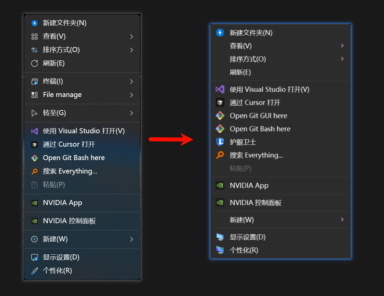The width and height of the screenshot is (384, 296).
Task: Click the 排序方式 arrows icon in left menu
Action: click(x=35, y=50)
